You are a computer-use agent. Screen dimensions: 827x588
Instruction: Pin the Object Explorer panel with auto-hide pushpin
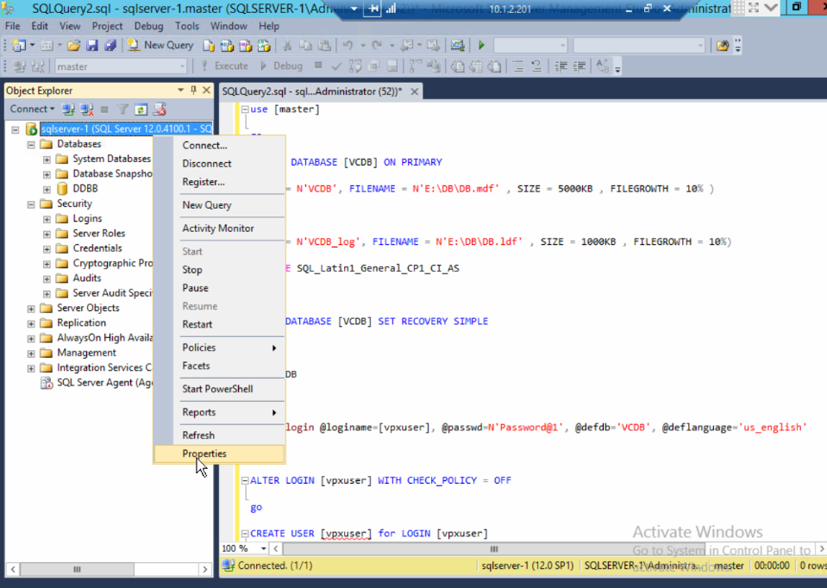[193, 91]
